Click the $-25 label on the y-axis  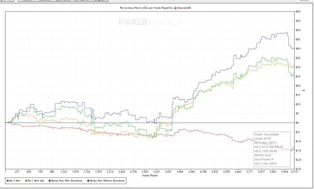click(299, 169)
